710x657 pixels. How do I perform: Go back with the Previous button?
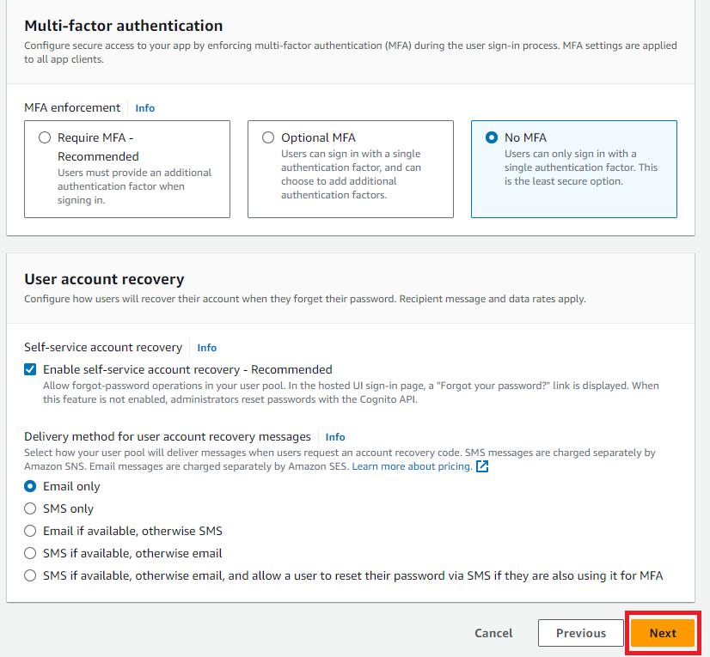coord(581,633)
